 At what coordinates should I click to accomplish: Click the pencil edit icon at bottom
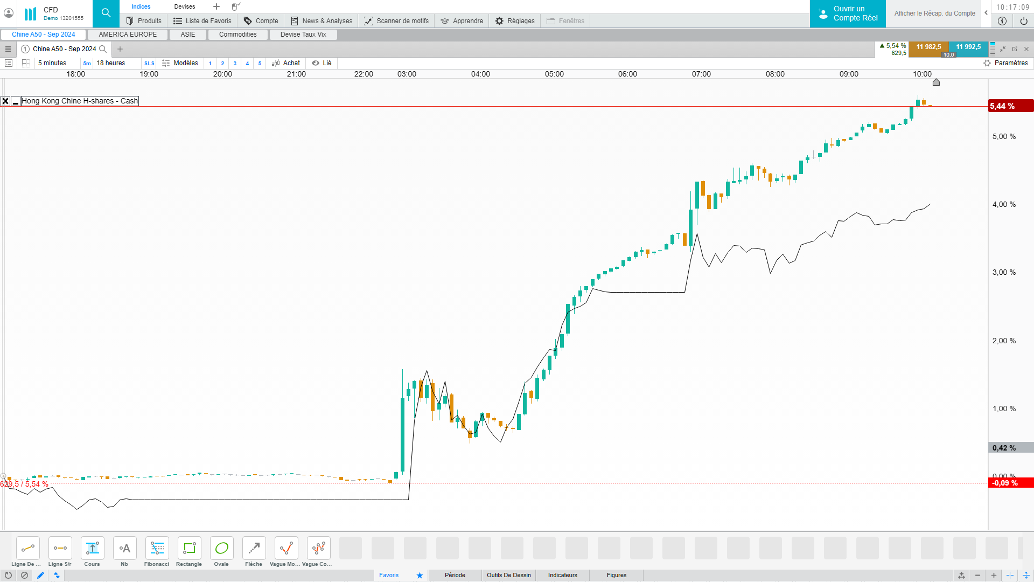coord(40,576)
